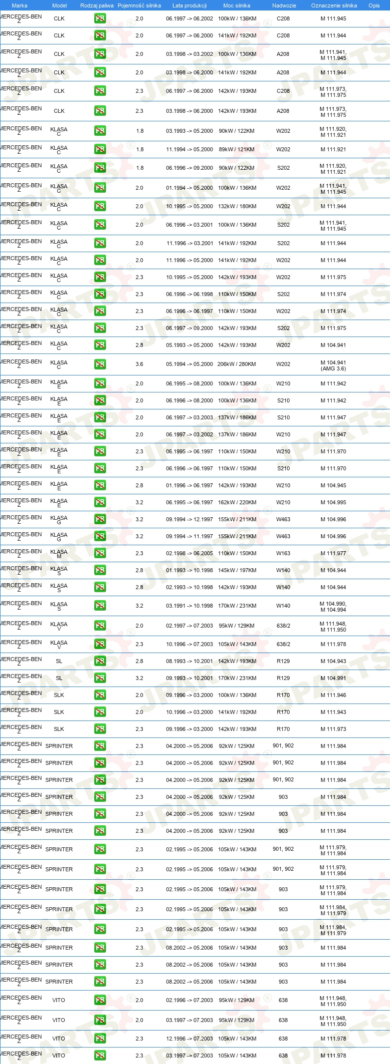This screenshot has width=390, height=1064.
Task: Click fuel icon in Klasa C 89kW row
Action: (100, 149)
